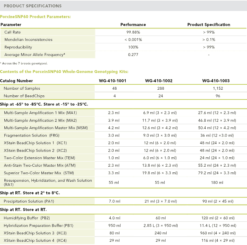Viewport: 247px width, 245px height.
Task: Select 'Average Minor Allele Frequency*' label
Action: point(35,55)
